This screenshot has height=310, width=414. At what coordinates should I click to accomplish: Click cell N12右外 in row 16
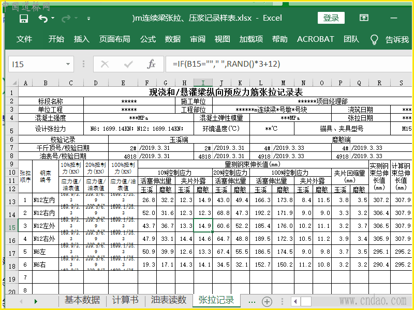pos(46,239)
